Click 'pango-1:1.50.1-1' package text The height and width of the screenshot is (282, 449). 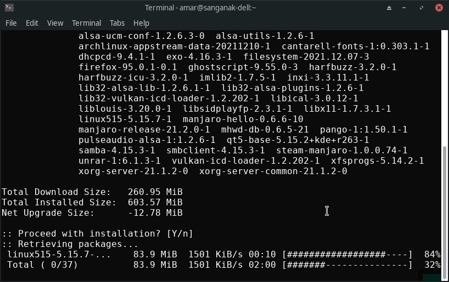point(364,130)
